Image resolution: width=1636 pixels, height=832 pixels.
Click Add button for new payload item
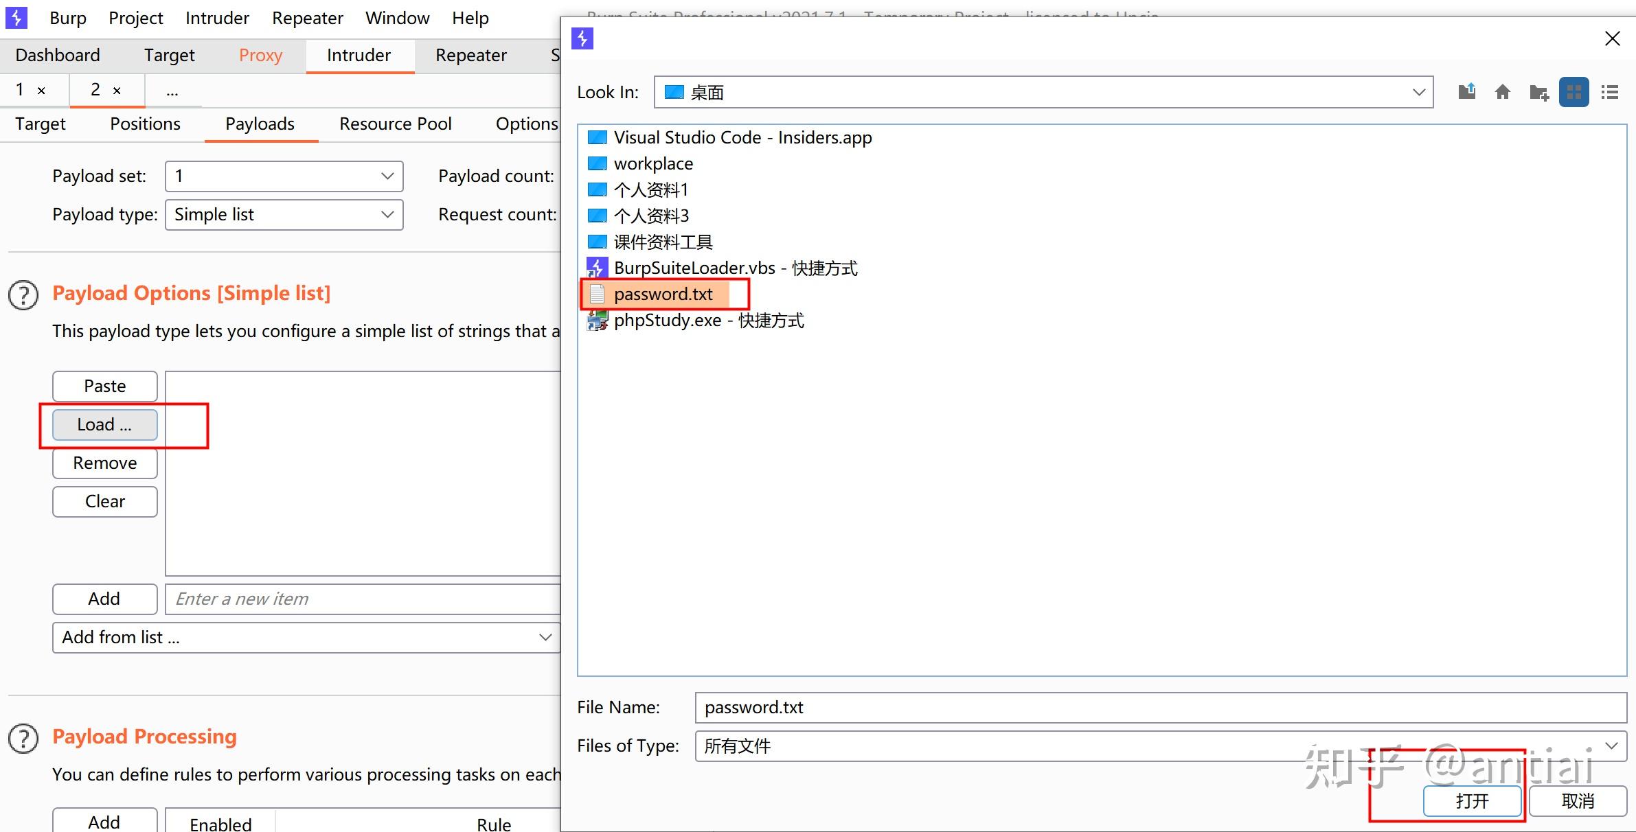[105, 599]
